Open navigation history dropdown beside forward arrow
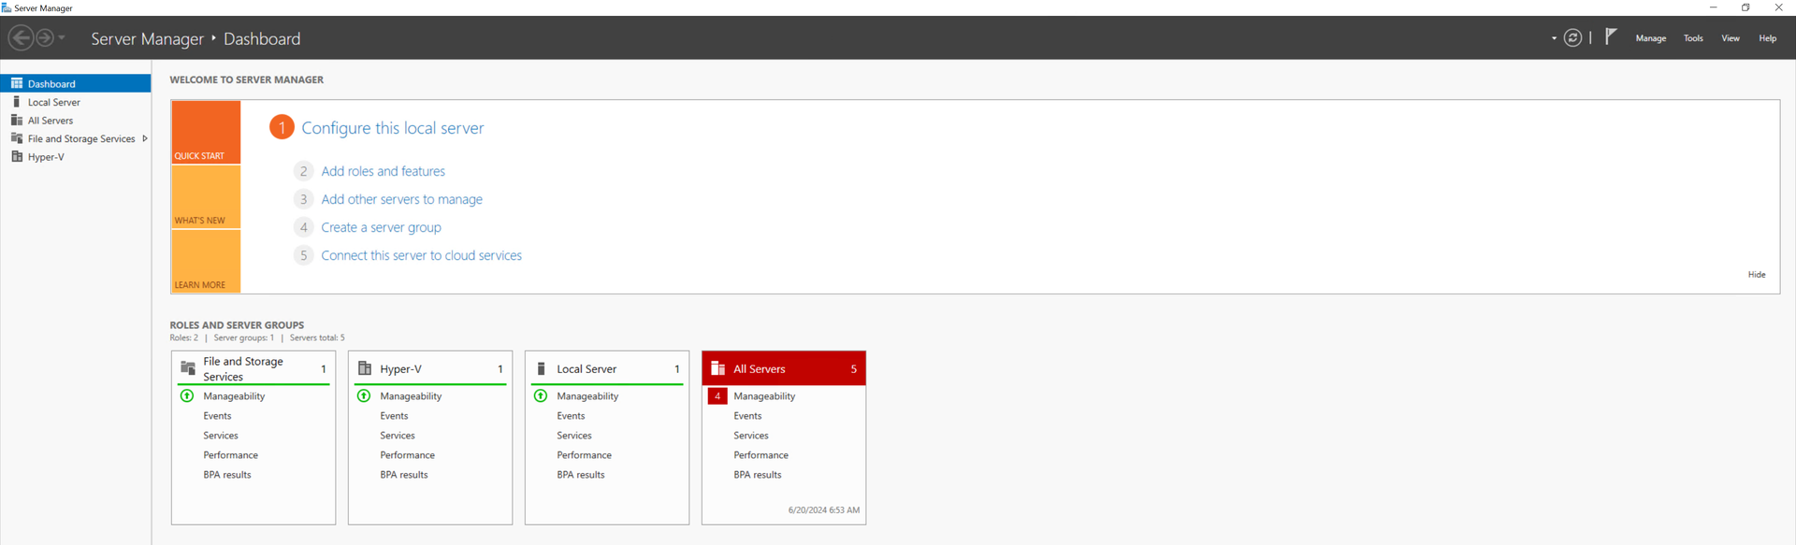The height and width of the screenshot is (545, 1796). click(x=62, y=38)
